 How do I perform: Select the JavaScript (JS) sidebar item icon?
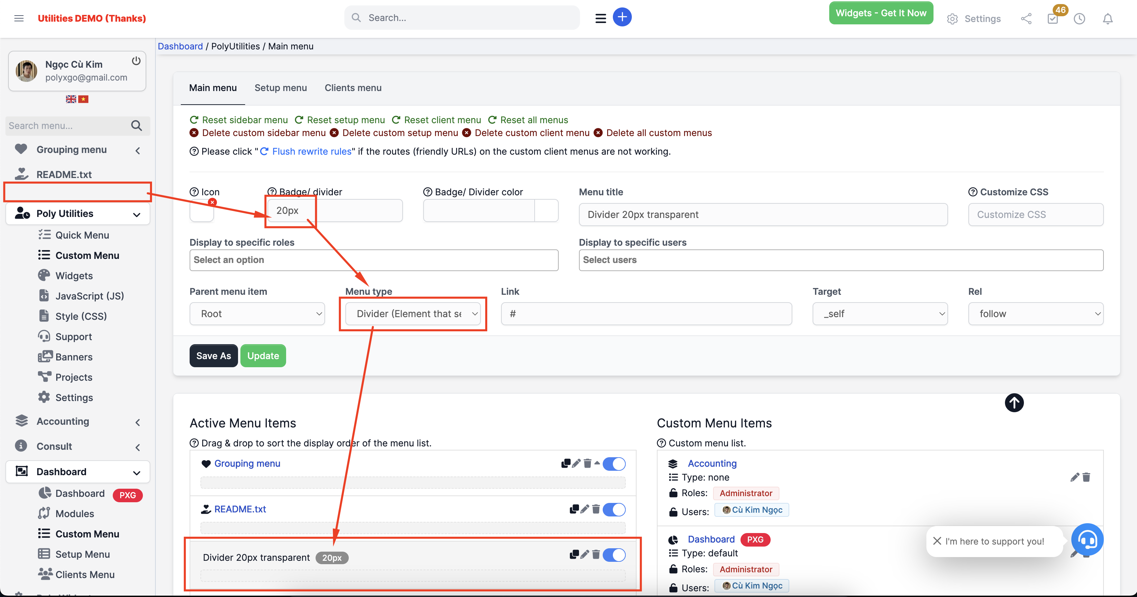45,296
